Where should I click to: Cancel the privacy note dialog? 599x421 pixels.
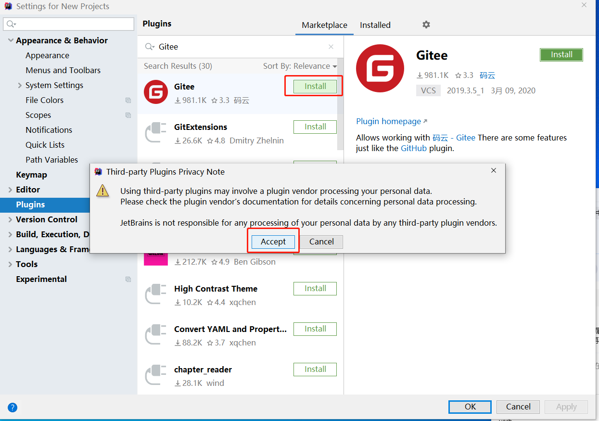pyautogui.click(x=321, y=242)
